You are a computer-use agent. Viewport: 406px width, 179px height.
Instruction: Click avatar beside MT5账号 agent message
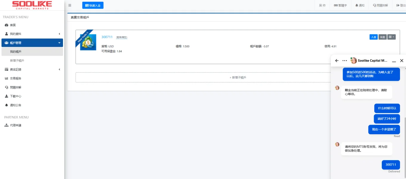point(337,144)
